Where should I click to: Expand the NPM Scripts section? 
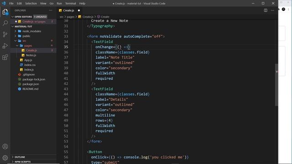point(13,162)
